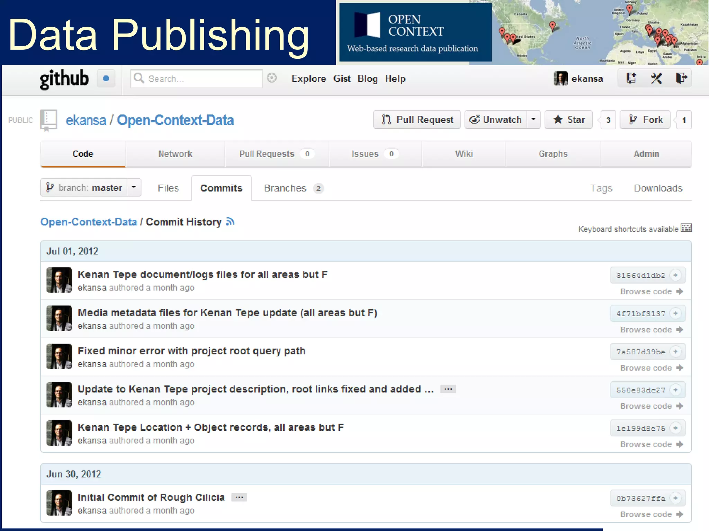Open stargazers count 3

pyautogui.click(x=608, y=120)
